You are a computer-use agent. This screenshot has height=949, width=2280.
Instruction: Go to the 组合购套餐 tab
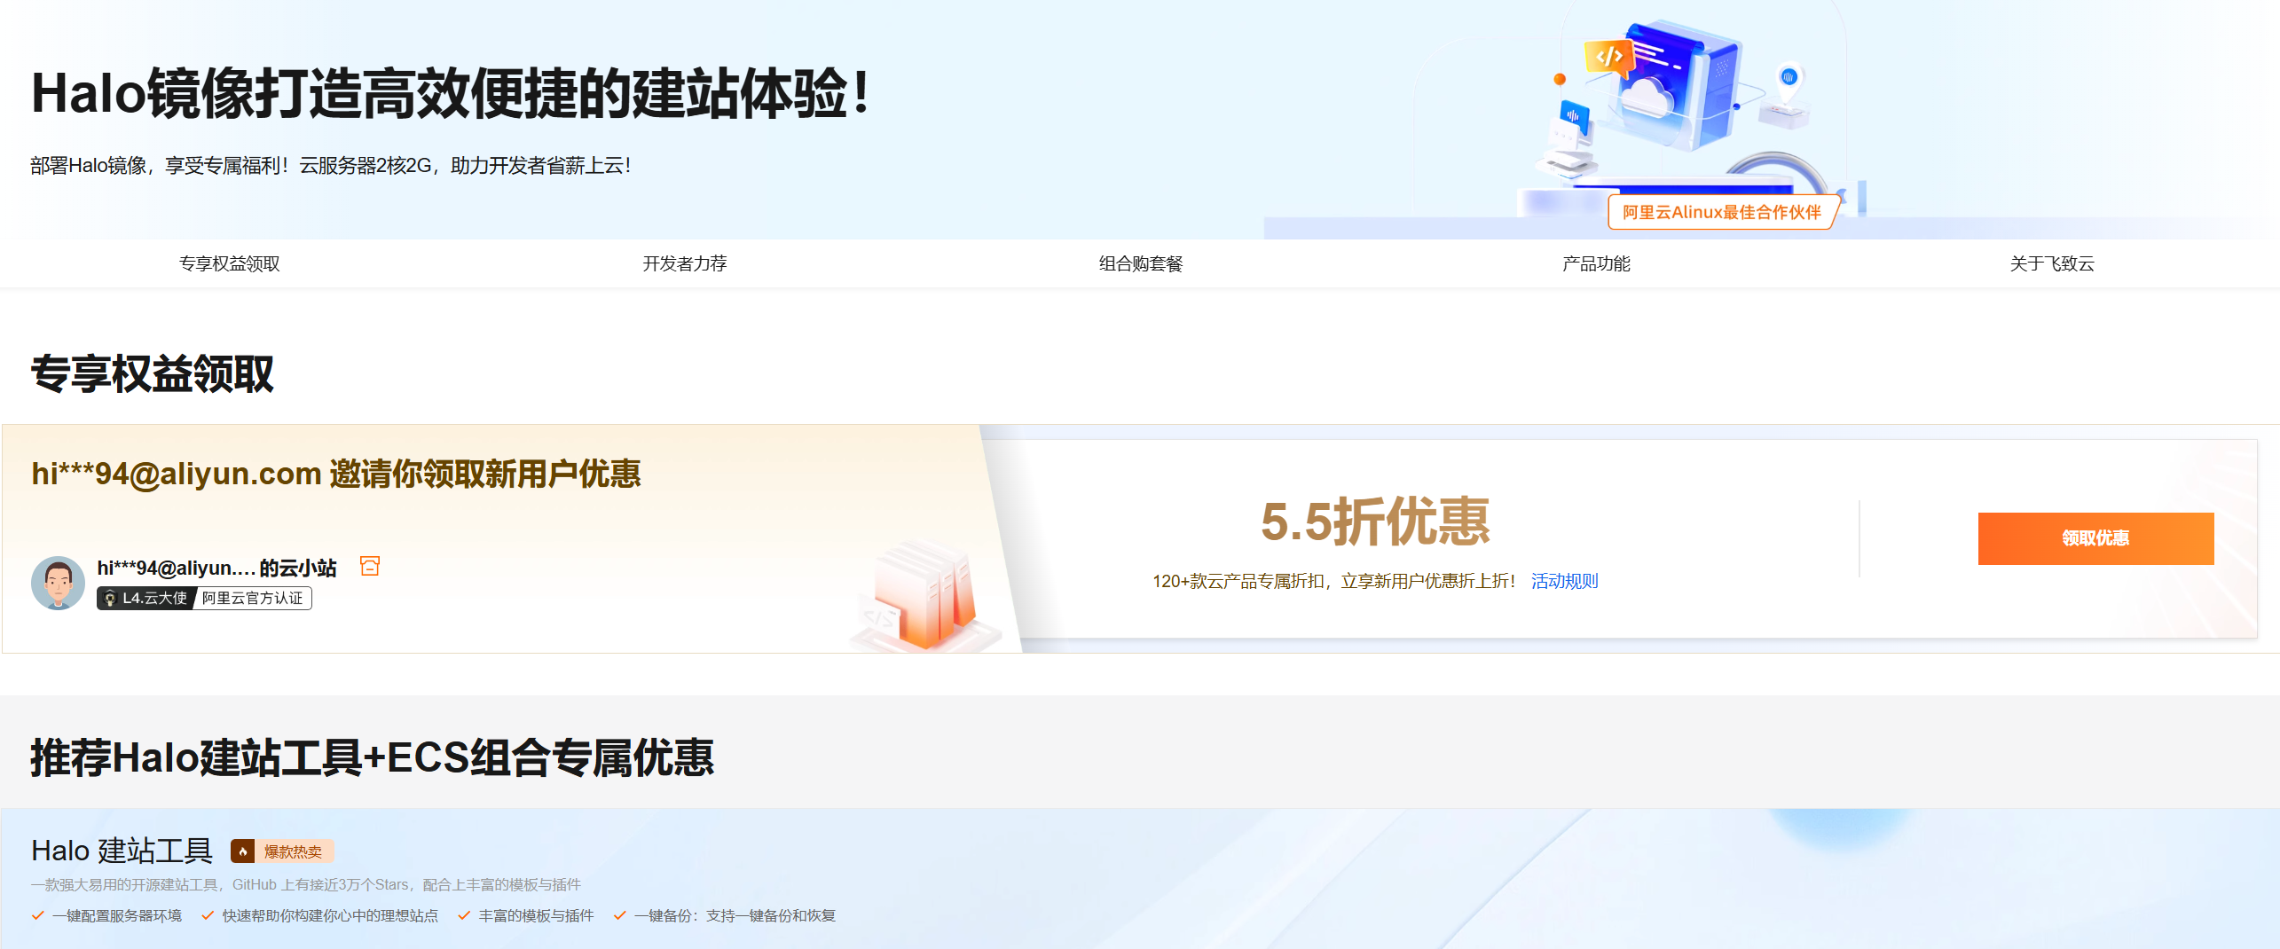pos(1141,263)
